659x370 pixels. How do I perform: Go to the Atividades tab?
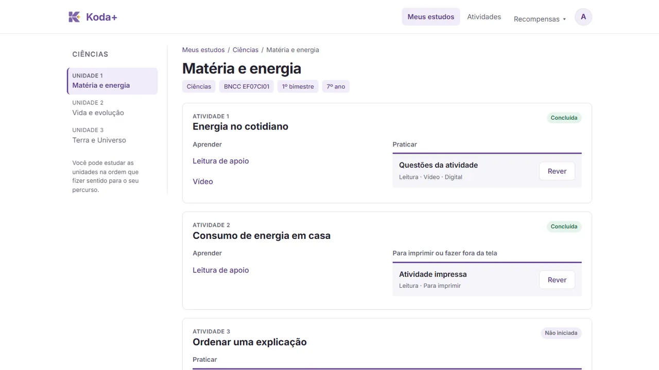click(484, 17)
